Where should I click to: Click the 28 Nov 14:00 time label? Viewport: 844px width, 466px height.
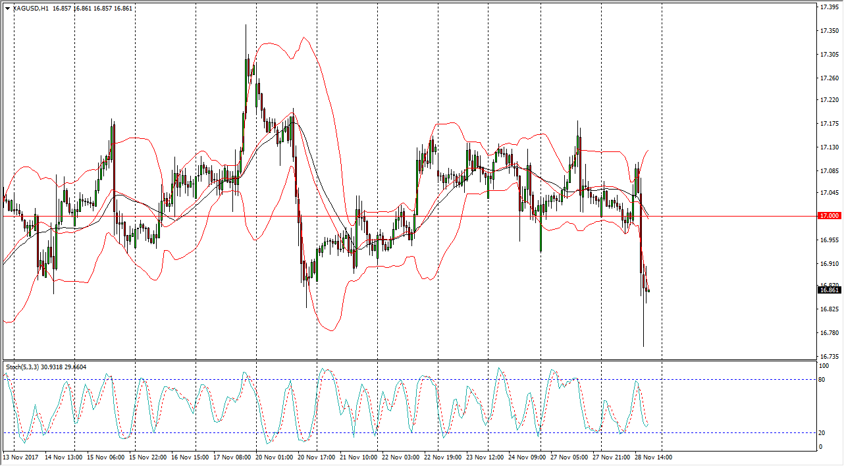pyautogui.click(x=654, y=457)
